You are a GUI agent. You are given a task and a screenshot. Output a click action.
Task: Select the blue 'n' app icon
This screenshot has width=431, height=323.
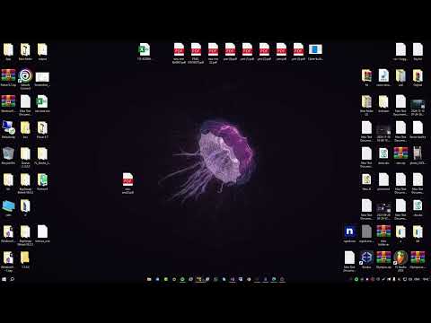click(349, 231)
